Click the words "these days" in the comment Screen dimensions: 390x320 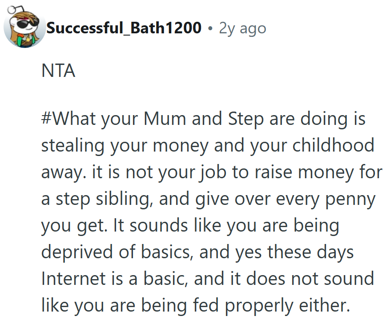point(312,252)
